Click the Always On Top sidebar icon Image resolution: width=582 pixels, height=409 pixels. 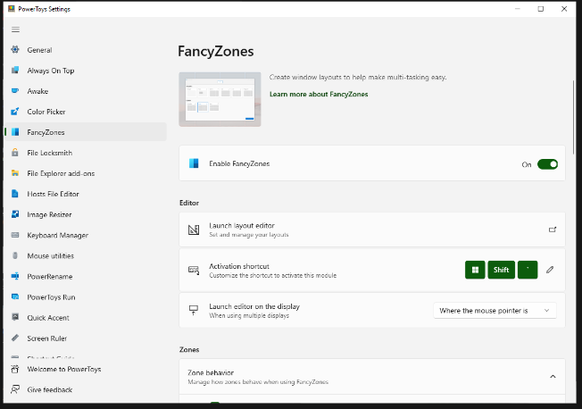[x=15, y=71]
